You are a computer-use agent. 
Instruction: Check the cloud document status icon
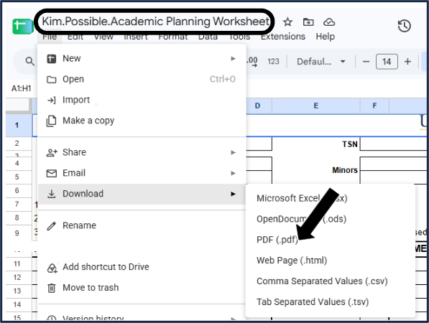coord(329,22)
